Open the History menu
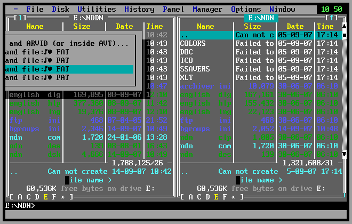Screen dimensions: 352x224 click(139, 9)
